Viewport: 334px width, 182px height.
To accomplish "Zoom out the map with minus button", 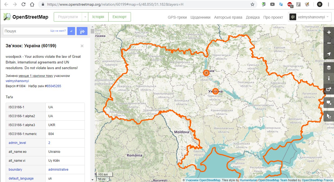I will pos(329,43).
